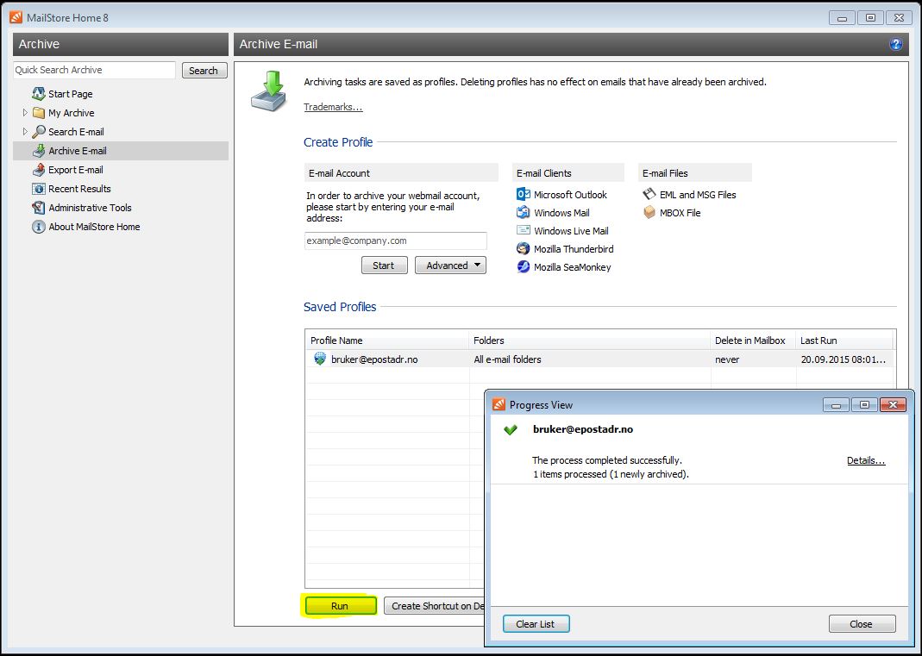Open Administrative Tools in the sidebar
This screenshot has width=922, height=656.
click(90, 208)
